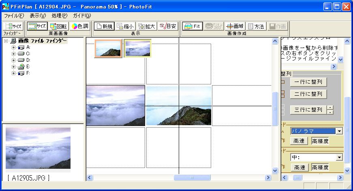Viewport: 353px width, 191px height.
Task: Select the first mountain thumbnail with orange border
Action: pyautogui.click(x=108, y=49)
